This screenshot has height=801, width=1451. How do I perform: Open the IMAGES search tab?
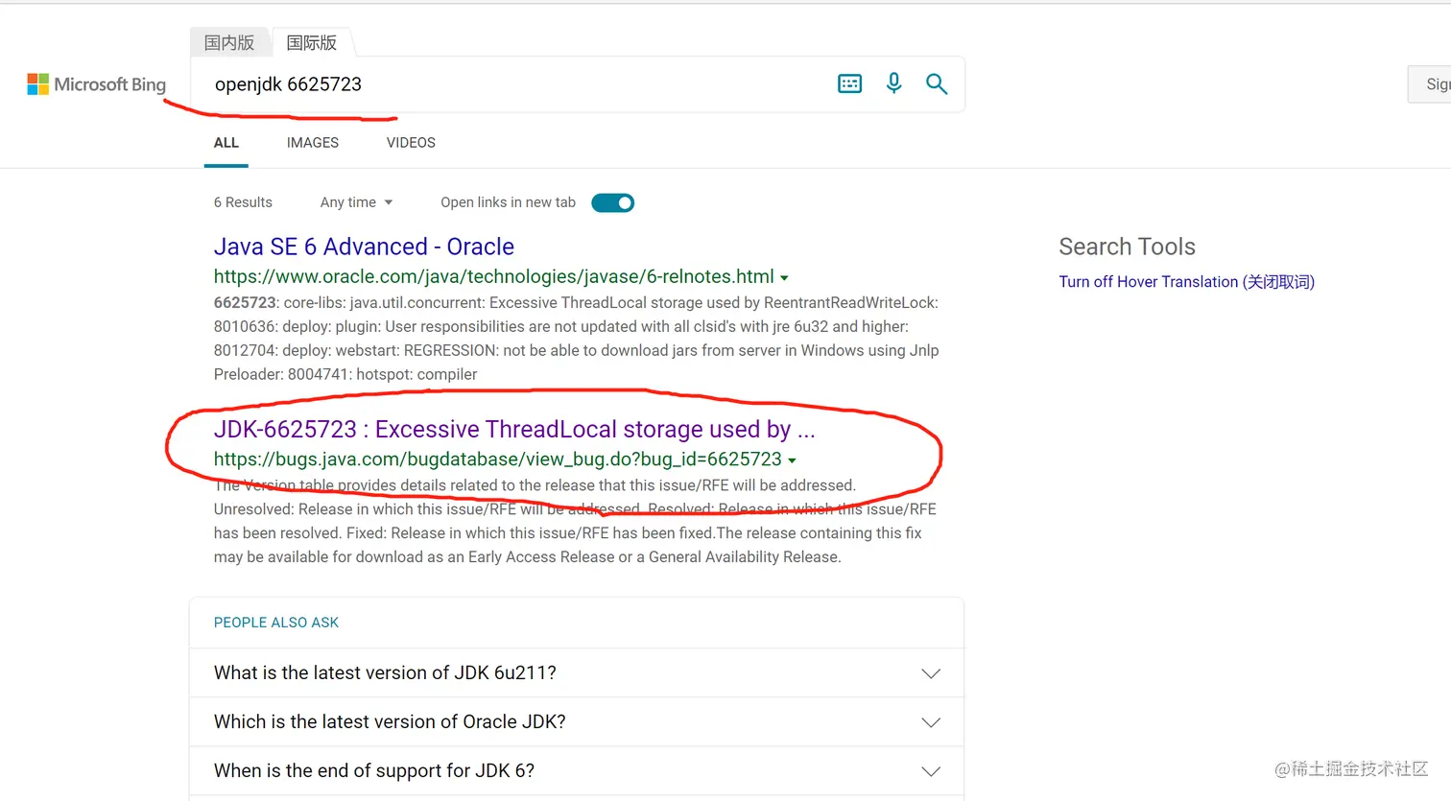[312, 142]
